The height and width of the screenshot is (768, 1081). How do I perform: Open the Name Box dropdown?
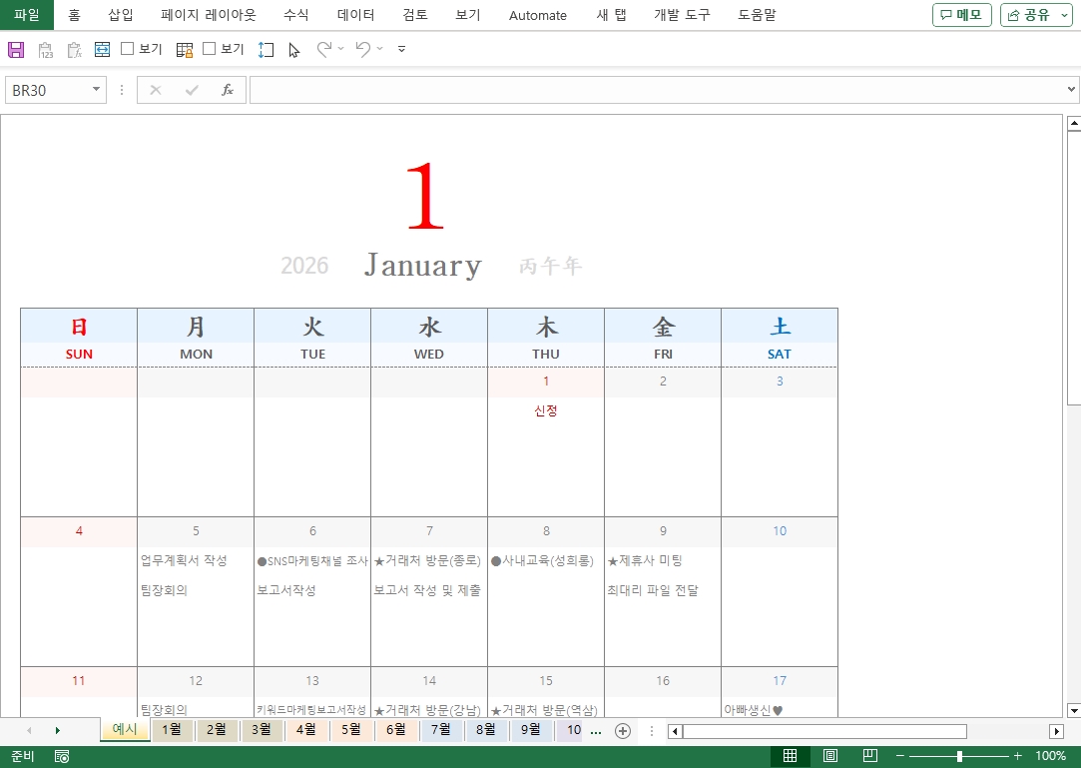pos(97,90)
